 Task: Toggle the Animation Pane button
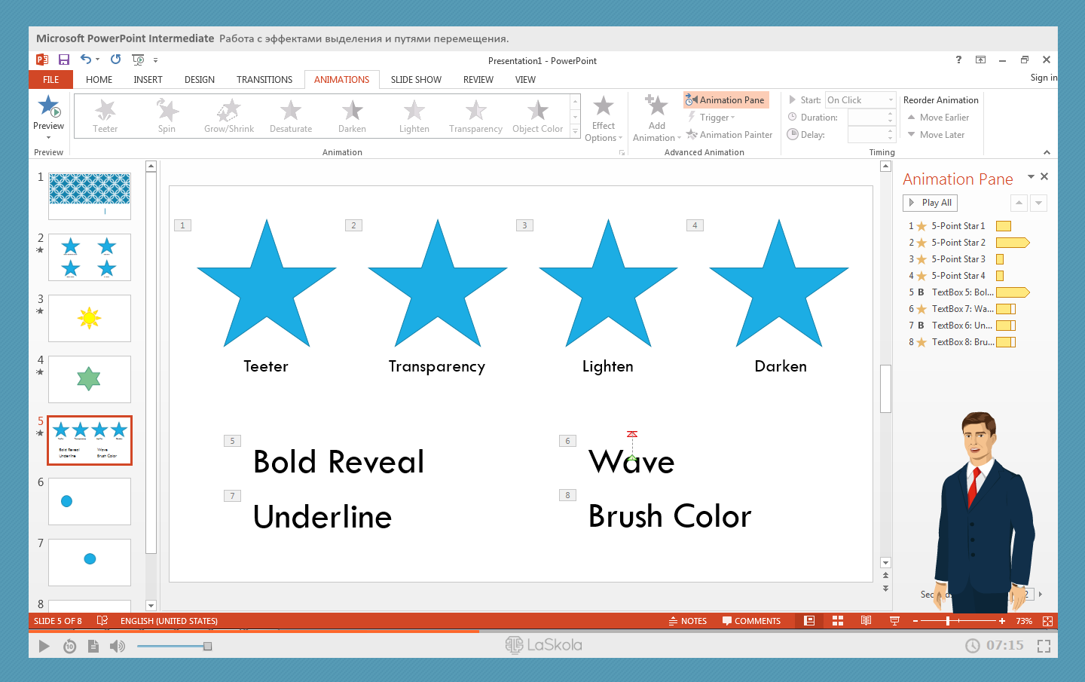(726, 100)
